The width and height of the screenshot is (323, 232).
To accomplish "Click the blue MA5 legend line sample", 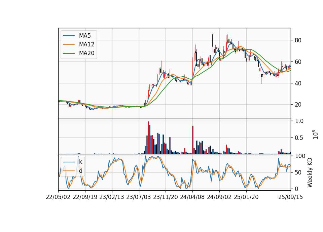I will click(x=69, y=36).
